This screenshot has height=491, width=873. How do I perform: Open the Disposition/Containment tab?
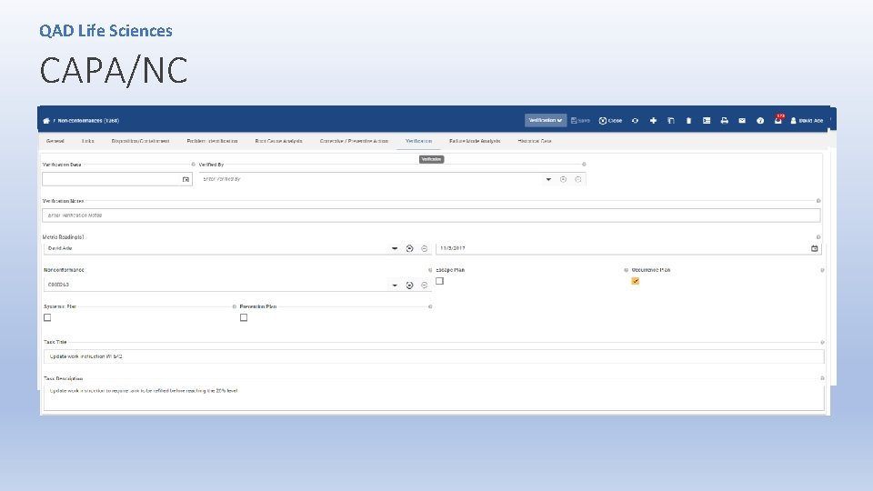click(140, 142)
